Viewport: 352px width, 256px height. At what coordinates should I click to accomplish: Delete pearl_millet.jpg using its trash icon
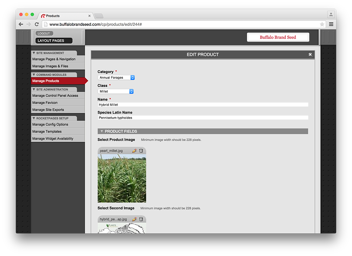(141, 151)
